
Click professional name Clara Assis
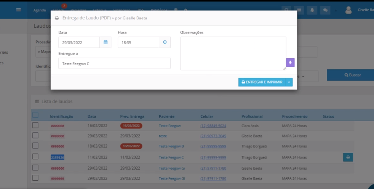pos(250,126)
